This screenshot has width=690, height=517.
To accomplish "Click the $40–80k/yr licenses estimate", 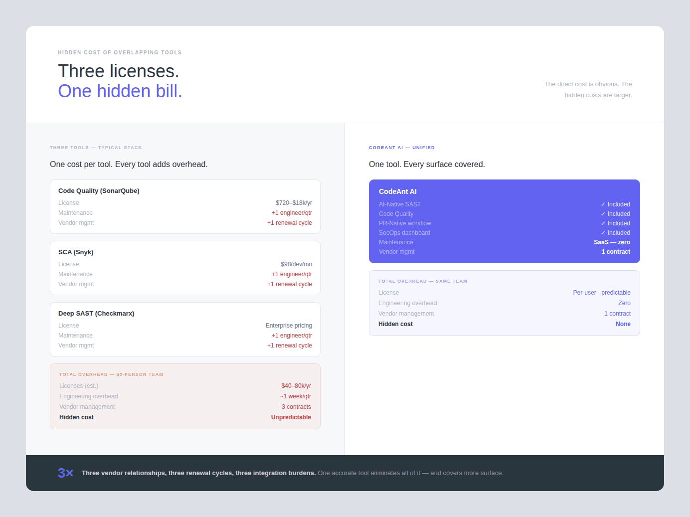I will [x=296, y=386].
